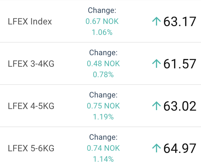Click the 1.06% percentage change
Viewport: 201px width, 168px height.
[102, 32]
